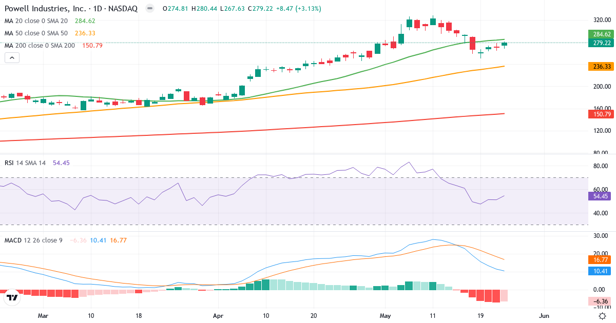Click the Jun label on time axis
This screenshot has width=616, height=323.
coord(544,315)
